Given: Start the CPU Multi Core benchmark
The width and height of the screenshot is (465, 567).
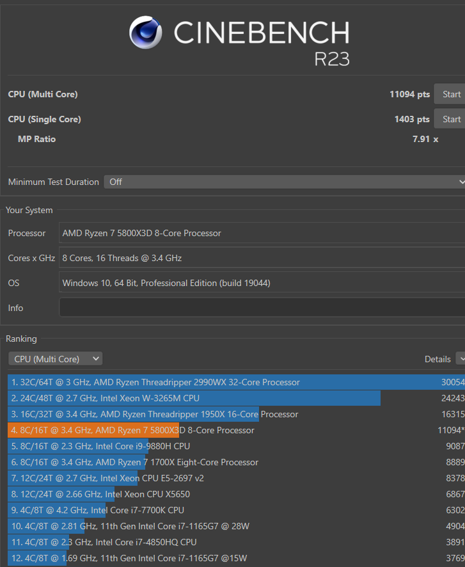Looking at the screenshot, I should pyautogui.click(x=450, y=94).
